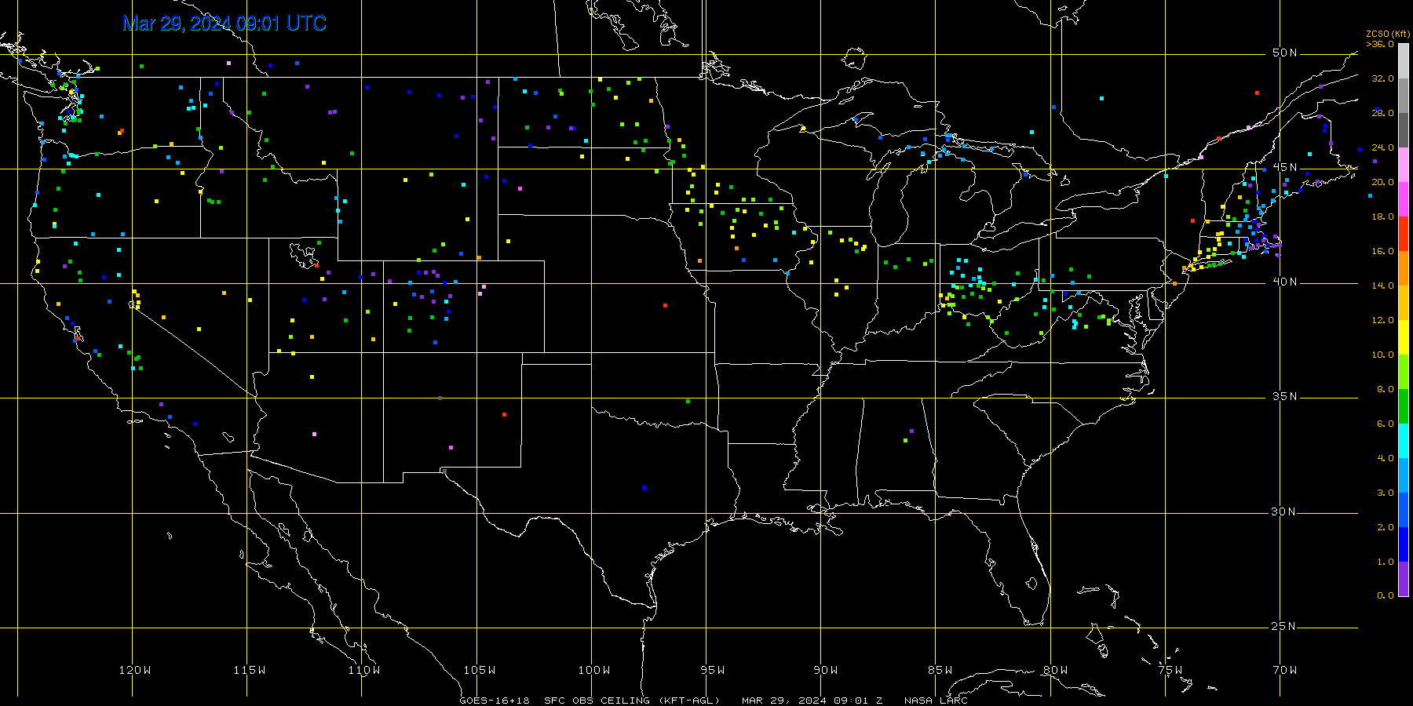Click the '50 N' latitude label
This screenshot has width=1413, height=706.
pyautogui.click(x=1285, y=53)
